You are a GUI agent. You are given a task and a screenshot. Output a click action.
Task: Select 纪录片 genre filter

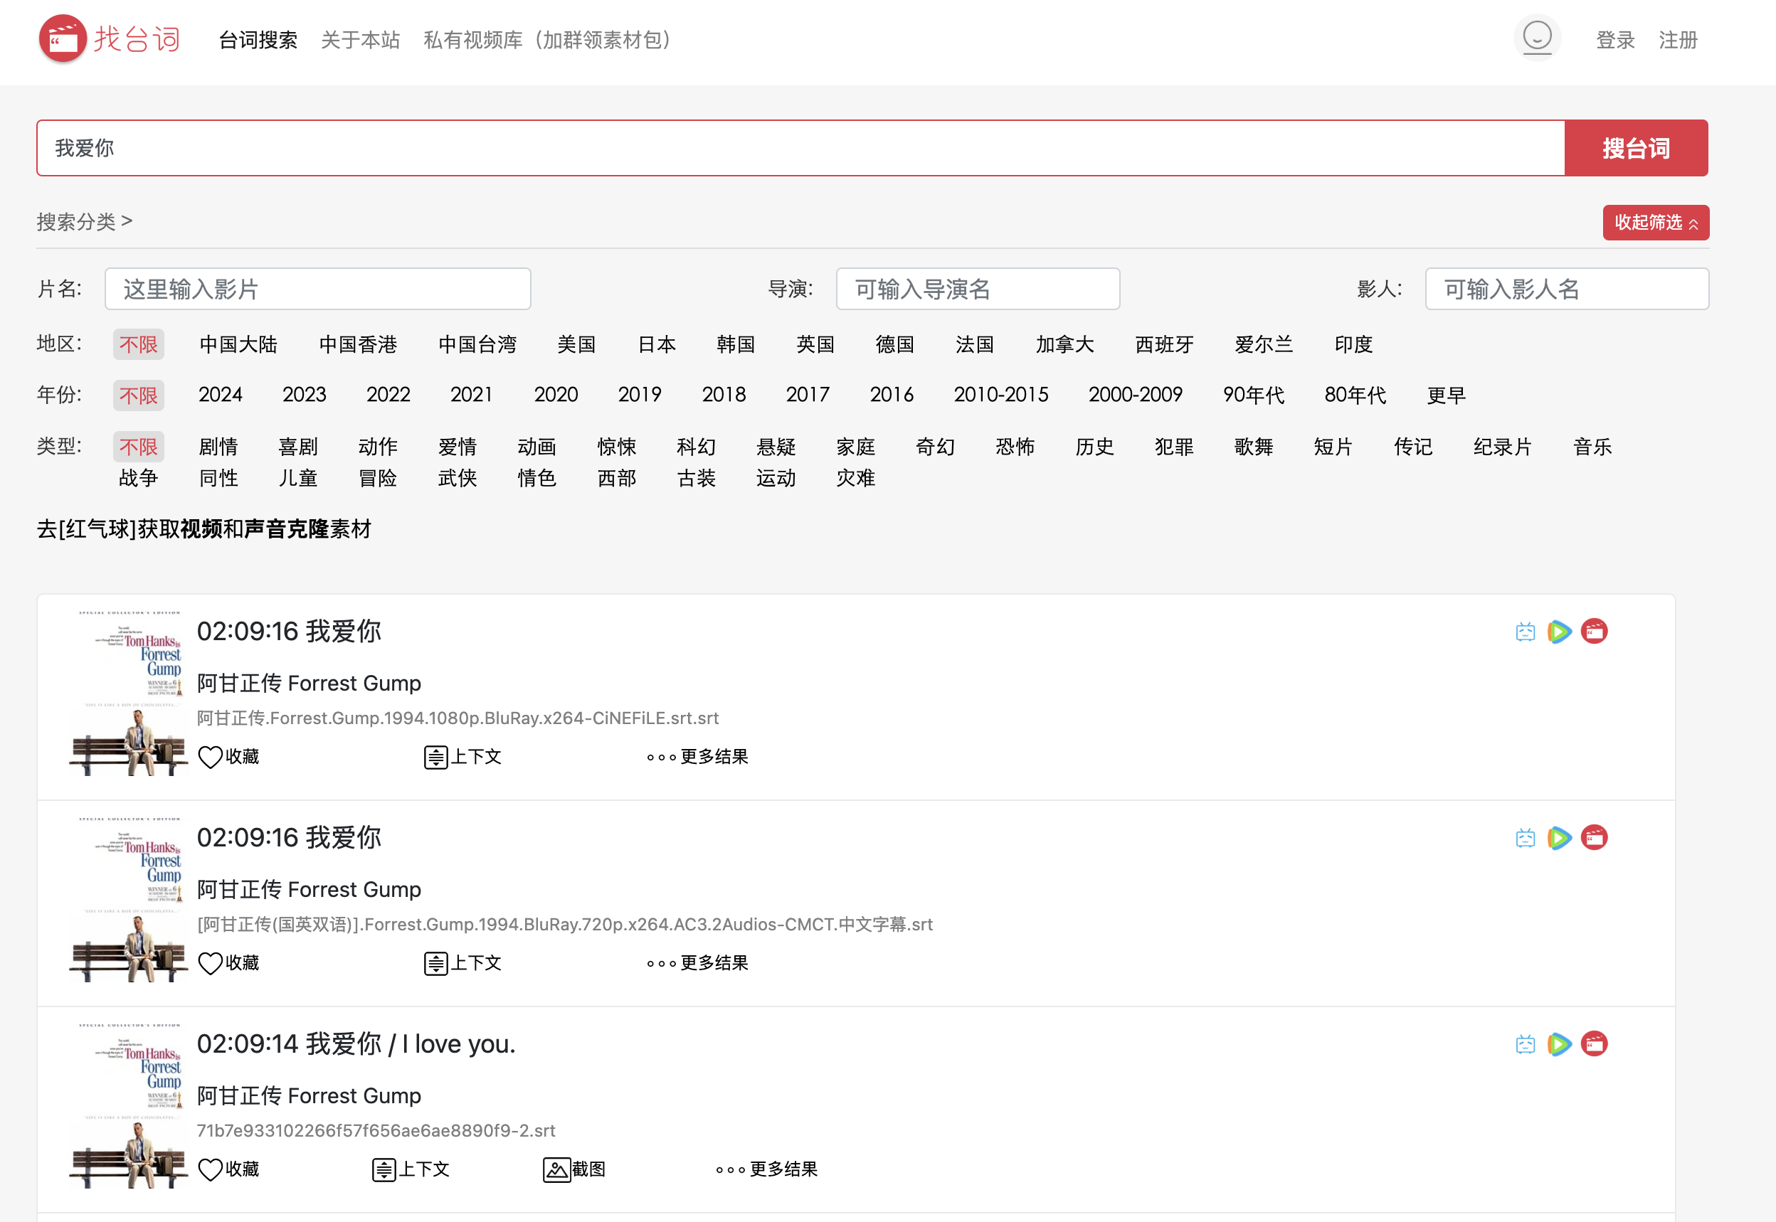coord(1503,447)
